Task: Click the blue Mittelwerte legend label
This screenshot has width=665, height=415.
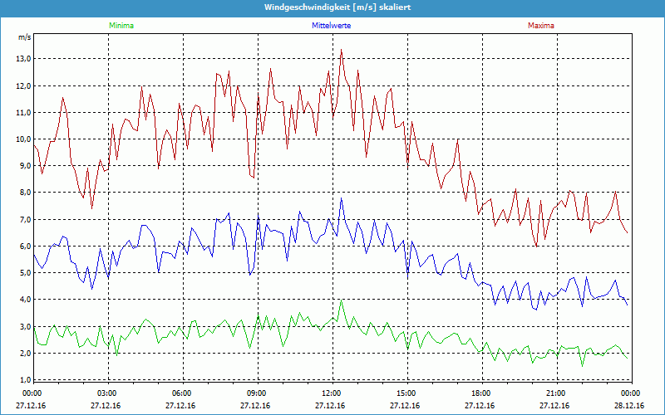Action: (331, 26)
